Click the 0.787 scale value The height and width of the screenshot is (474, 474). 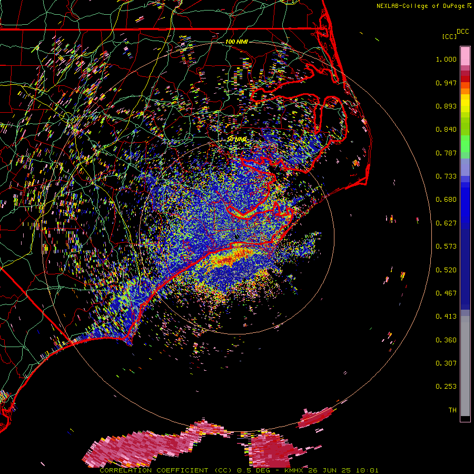tap(446, 153)
